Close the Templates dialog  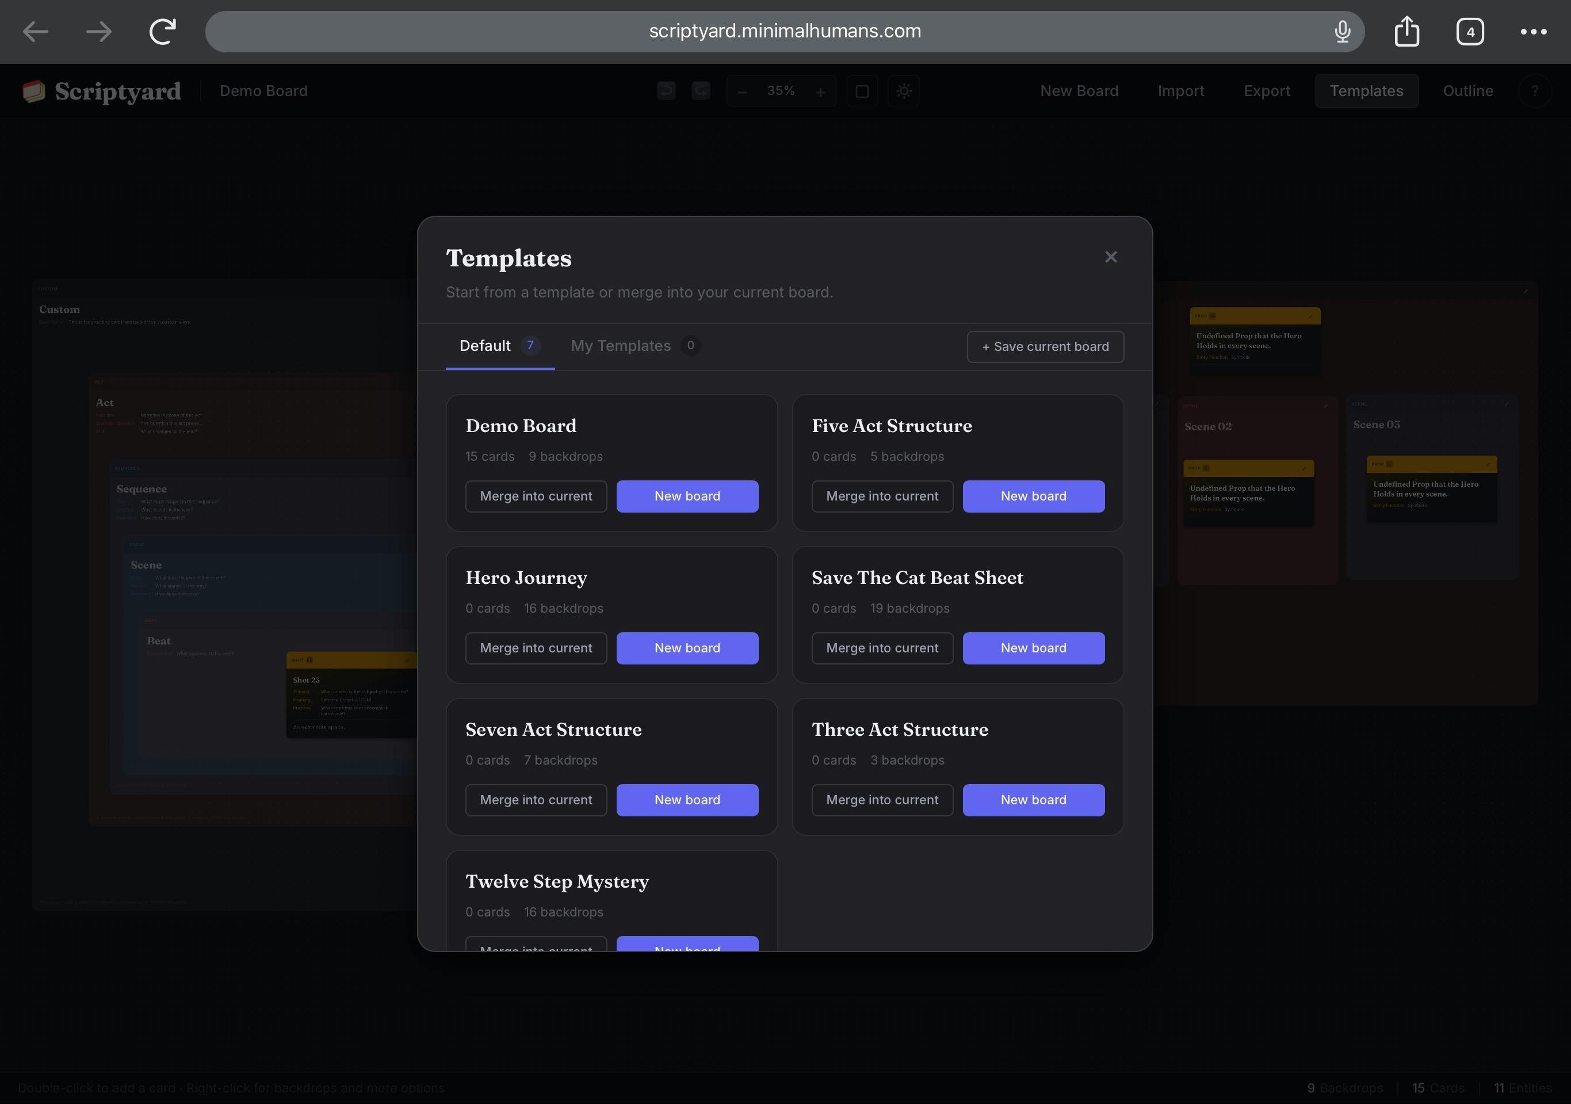[1110, 257]
